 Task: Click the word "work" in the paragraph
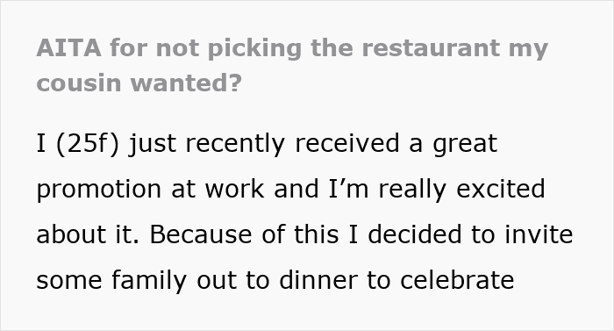pyautogui.click(x=234, y=189)
